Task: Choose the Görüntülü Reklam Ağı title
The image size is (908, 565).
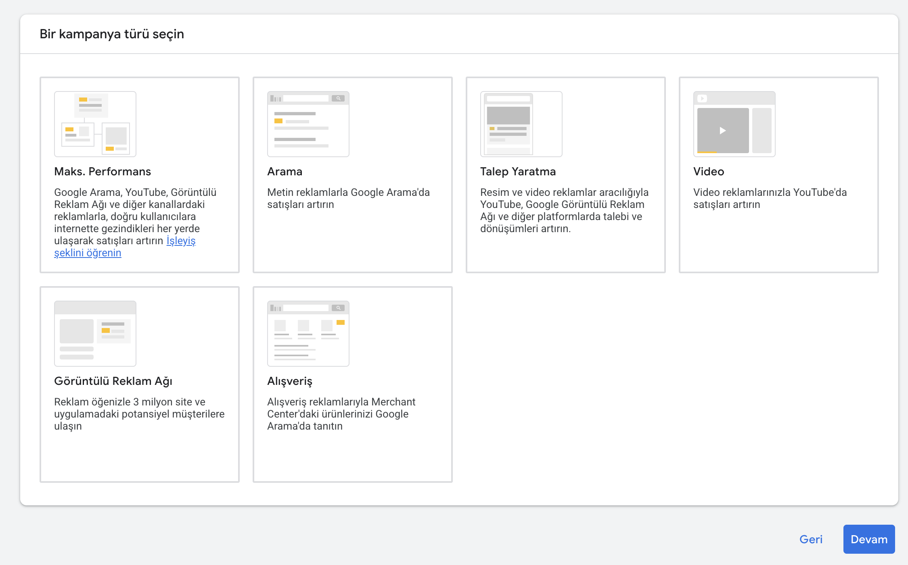Action: [x=113, y=381]
